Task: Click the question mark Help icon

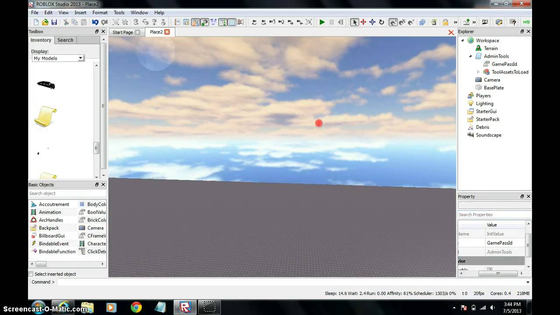Action: 513,22
